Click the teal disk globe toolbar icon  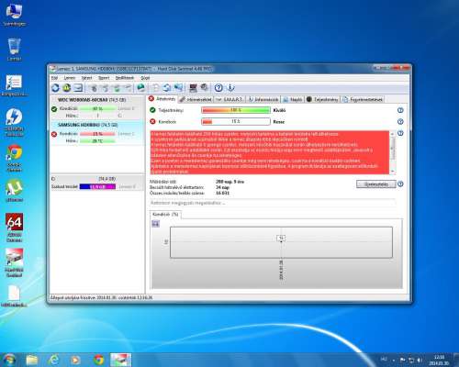coord(140,88)
